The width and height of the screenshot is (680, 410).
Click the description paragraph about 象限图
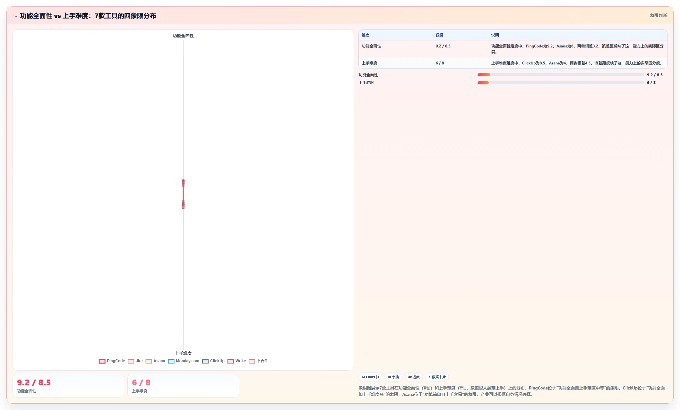coord(512,391)
